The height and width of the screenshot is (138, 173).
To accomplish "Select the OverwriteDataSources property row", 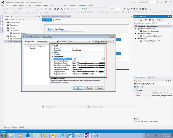I will pos(79,61).
